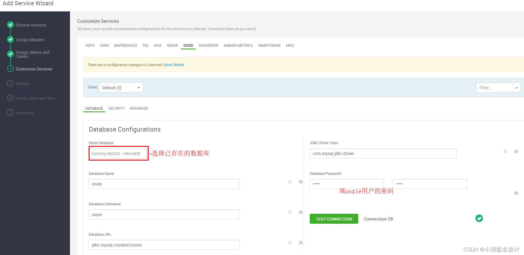Go to Choose Services wizard step
Screen dimensions: 524x255
coord(31,25)
